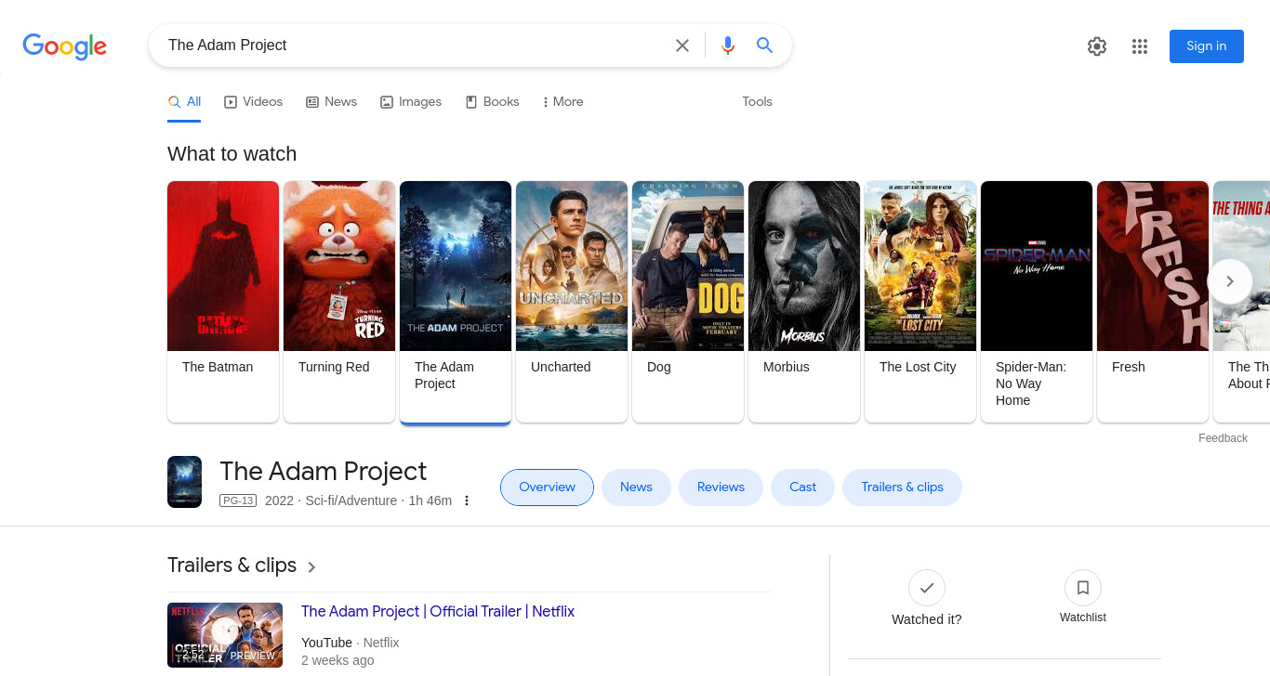Select the Morbius poster card
Image resolution: width=1270 pixels, height=676 pixels.
804,301
